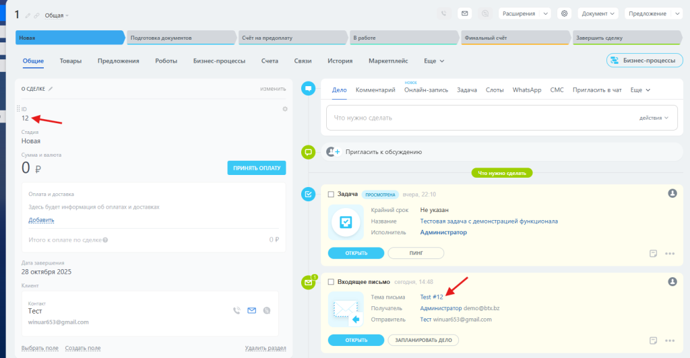Viewport: 690px width, 358px height.
Task: Switch to the Товары tab
Action: point(71,61)
